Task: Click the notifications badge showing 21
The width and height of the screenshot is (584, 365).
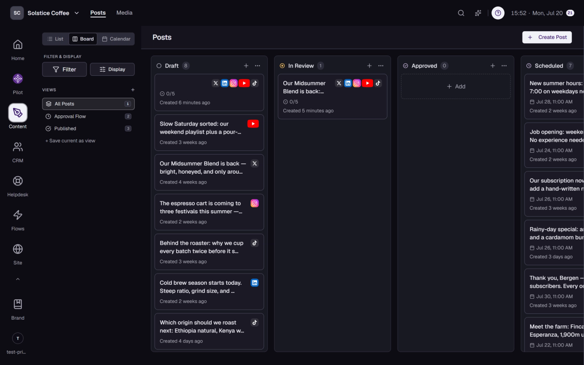Action: pyautogui.click(x=570, y=13)
